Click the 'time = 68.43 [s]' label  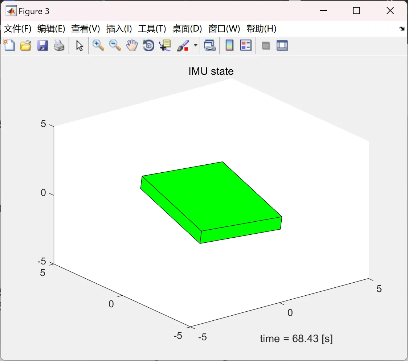(x=296, y=339)
